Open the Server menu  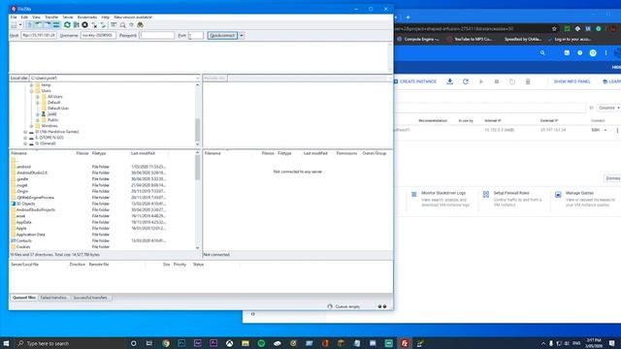click(68, 17)
